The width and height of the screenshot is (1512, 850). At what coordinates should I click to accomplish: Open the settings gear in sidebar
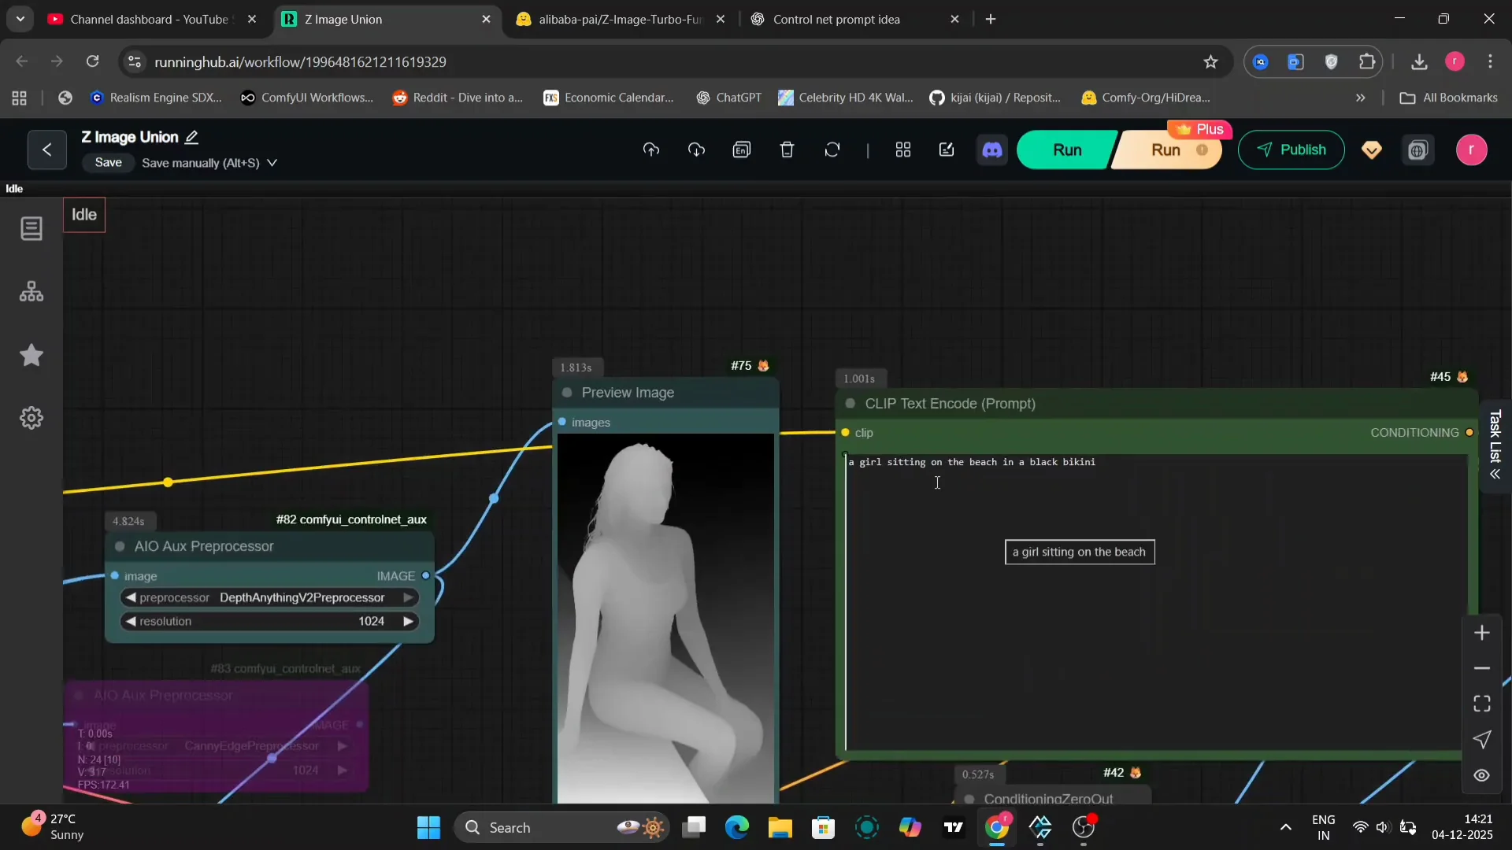coord(31,418)
